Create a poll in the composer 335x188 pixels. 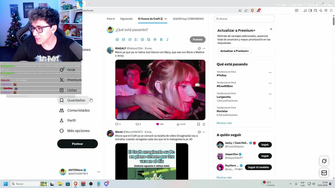click(136, 39)
